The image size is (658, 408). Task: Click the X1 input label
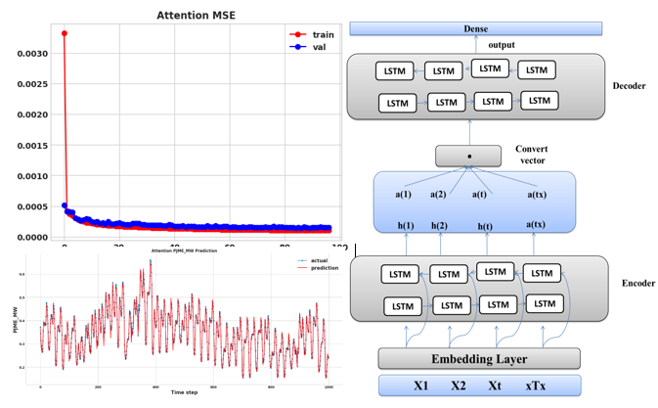click(x=420, y=385)
